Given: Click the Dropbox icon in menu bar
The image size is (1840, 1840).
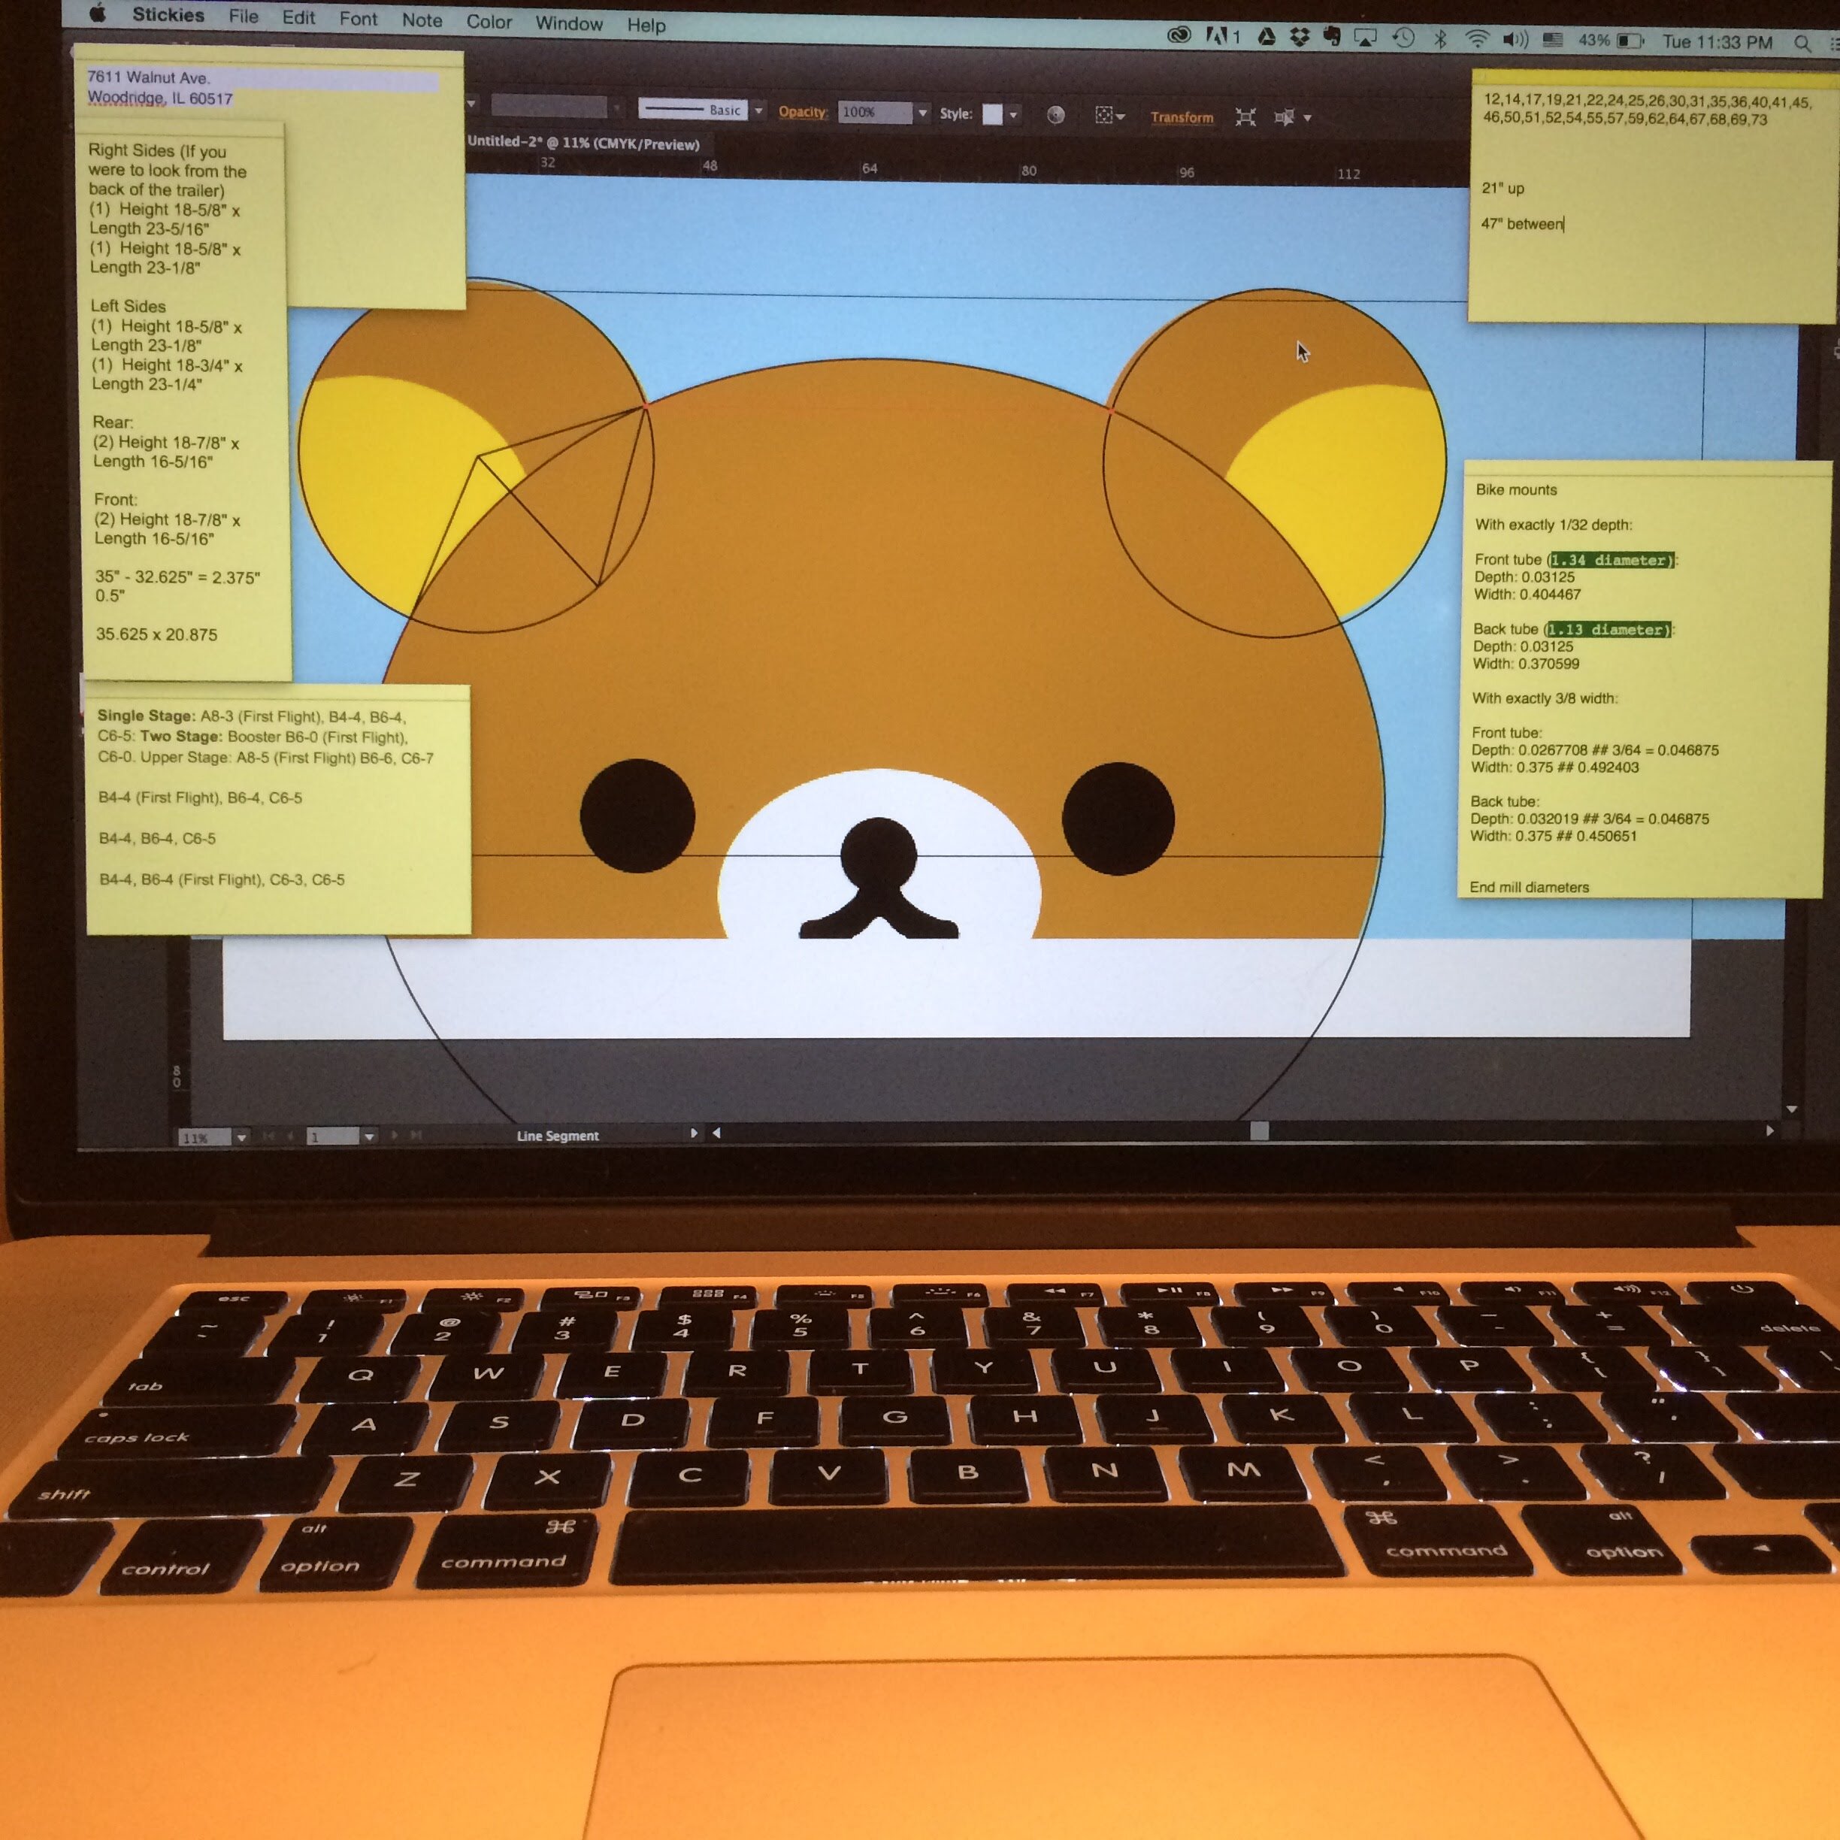Looking at the screenshot, I should click(x=1299, y=37).
